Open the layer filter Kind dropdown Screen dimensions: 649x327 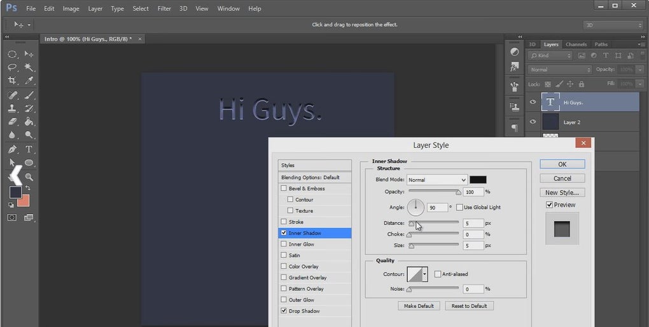click(551, 56)
